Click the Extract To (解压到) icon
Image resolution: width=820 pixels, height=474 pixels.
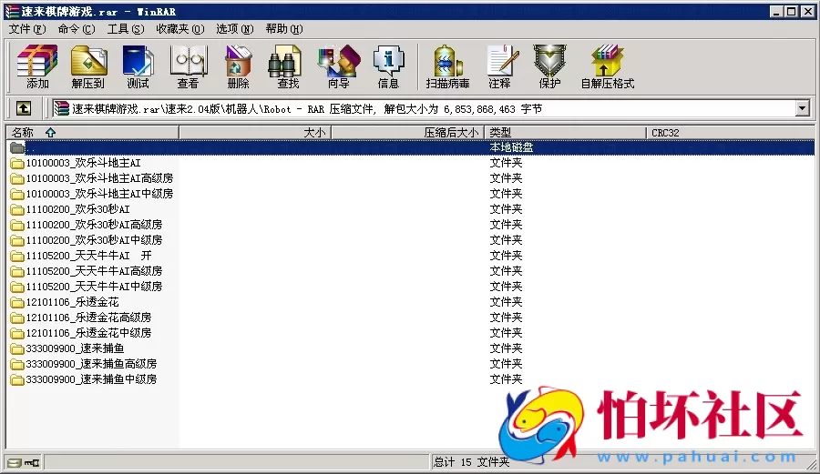pyautogui.click(x=87, y=66)
